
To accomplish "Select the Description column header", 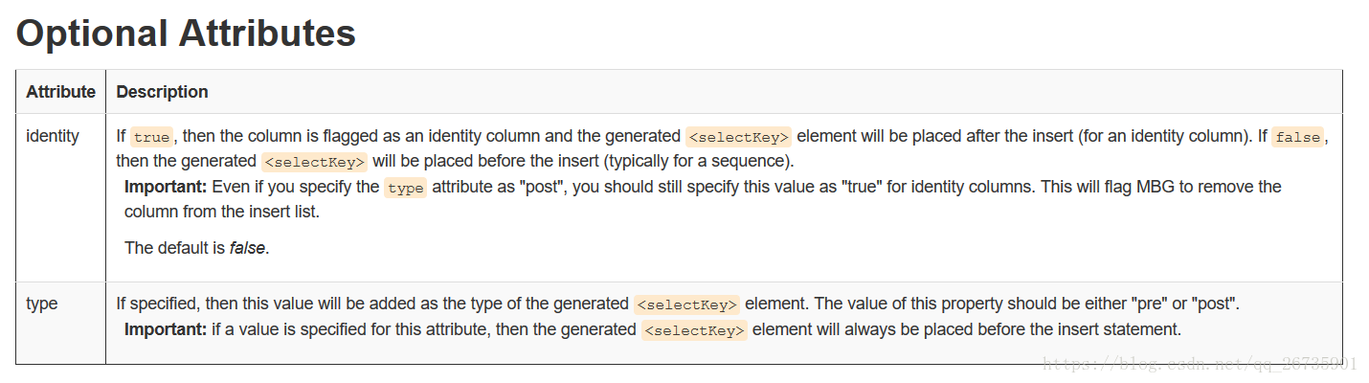I will pyautogui.click(x=162, y=92).
